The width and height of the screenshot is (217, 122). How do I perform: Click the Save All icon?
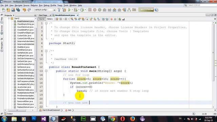18,10
